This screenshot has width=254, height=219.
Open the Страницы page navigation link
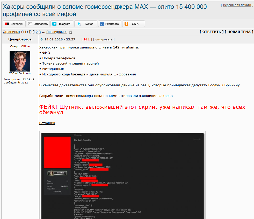[x=11, y=32]
